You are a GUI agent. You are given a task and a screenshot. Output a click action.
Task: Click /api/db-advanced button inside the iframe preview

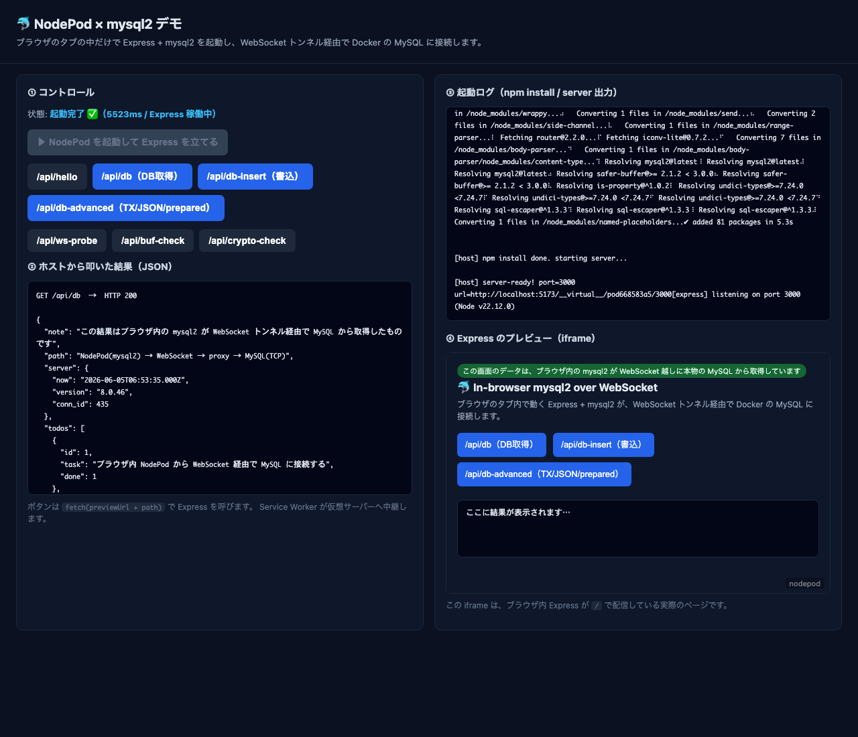[544, 474]
